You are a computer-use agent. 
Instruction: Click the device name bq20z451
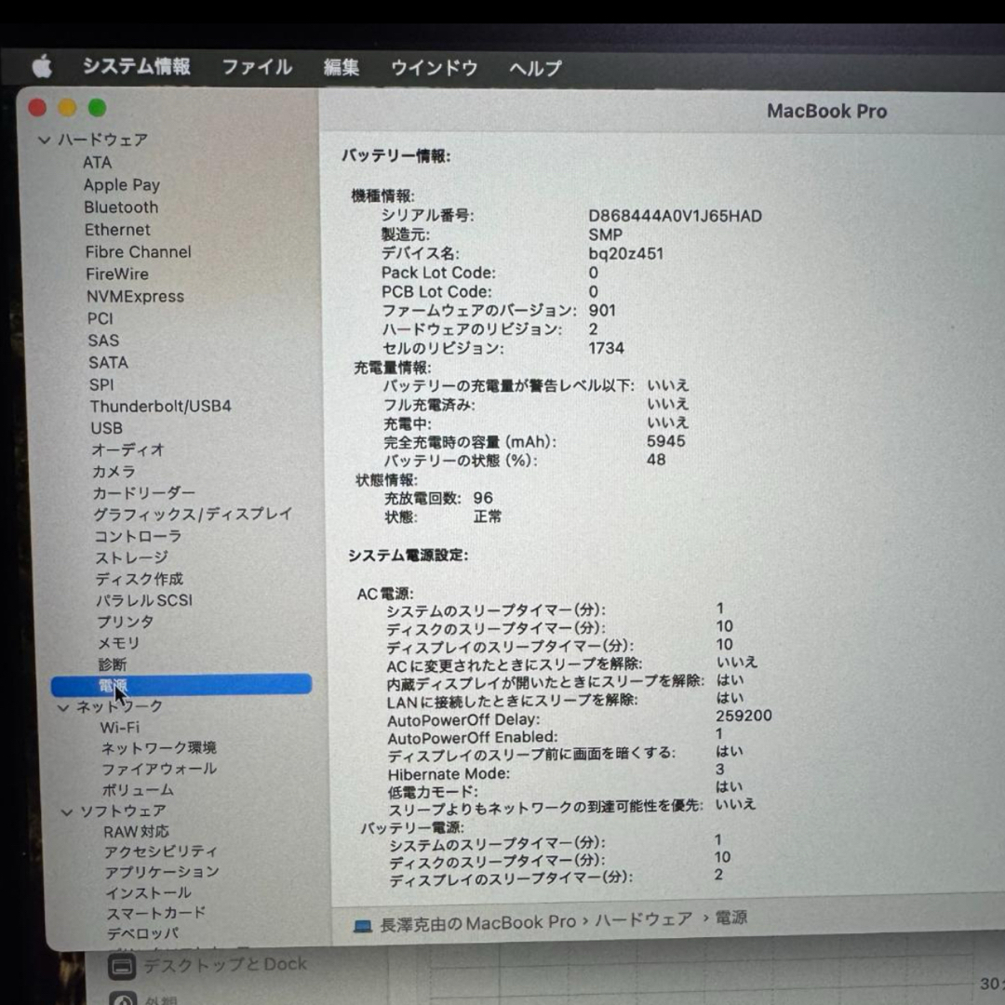coord(625,254)
